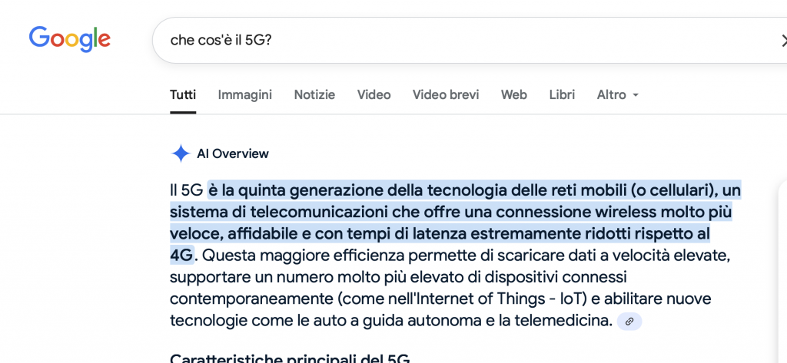Screen dimensions: 787x363
Task: Expand the Altro dropdown
Action: (x=617, y=94)
